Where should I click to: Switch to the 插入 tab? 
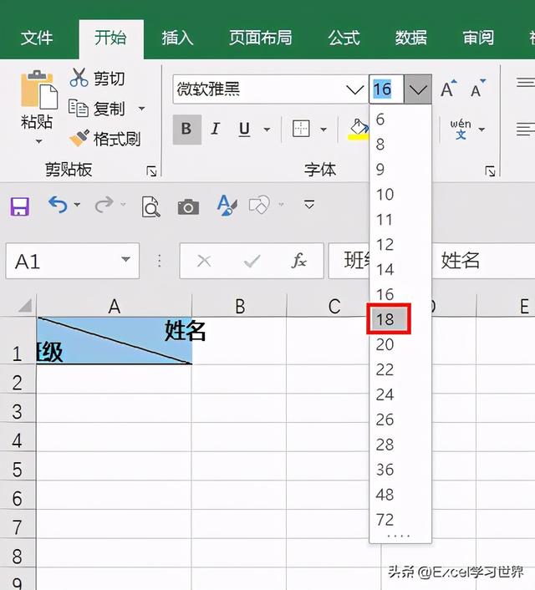tap(177, 38)
